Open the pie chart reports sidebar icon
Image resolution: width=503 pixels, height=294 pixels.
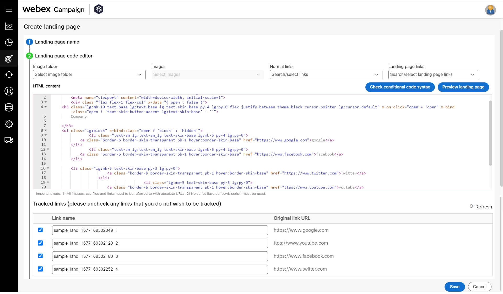click(x=9, y=42)
